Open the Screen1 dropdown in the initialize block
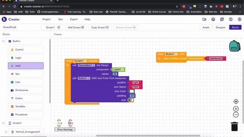Image resolution: width=244 pixels, height=137 pixels. (x=80, y=61)
